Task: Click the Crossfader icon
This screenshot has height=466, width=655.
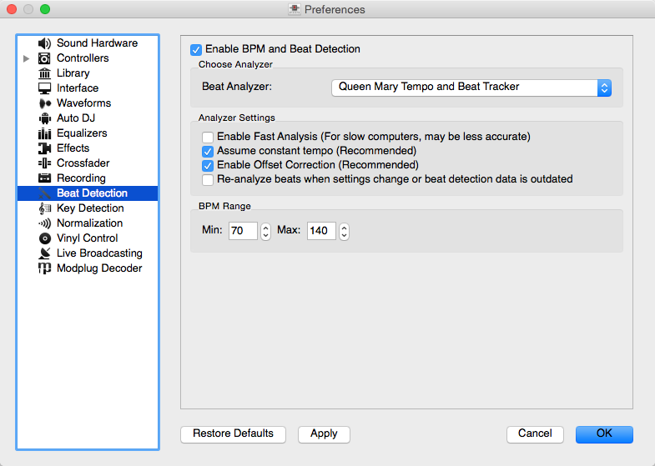Action: pos(45,163)
